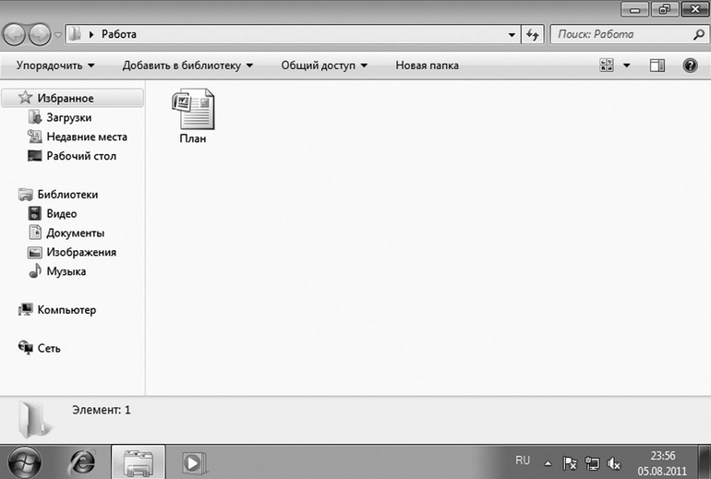
Task: Launch Windows Media Player from taskbar
Action: (x=194, y=462)
